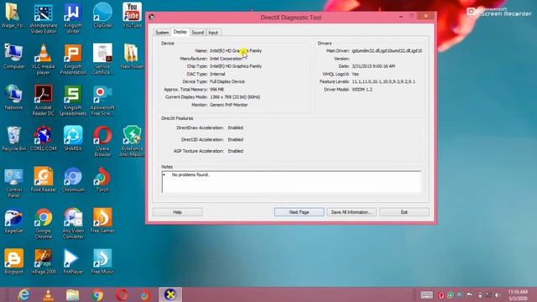Open Internet Explorer from the taskbar
This screenshot has width=537, height=302.
tap(24, 294)
